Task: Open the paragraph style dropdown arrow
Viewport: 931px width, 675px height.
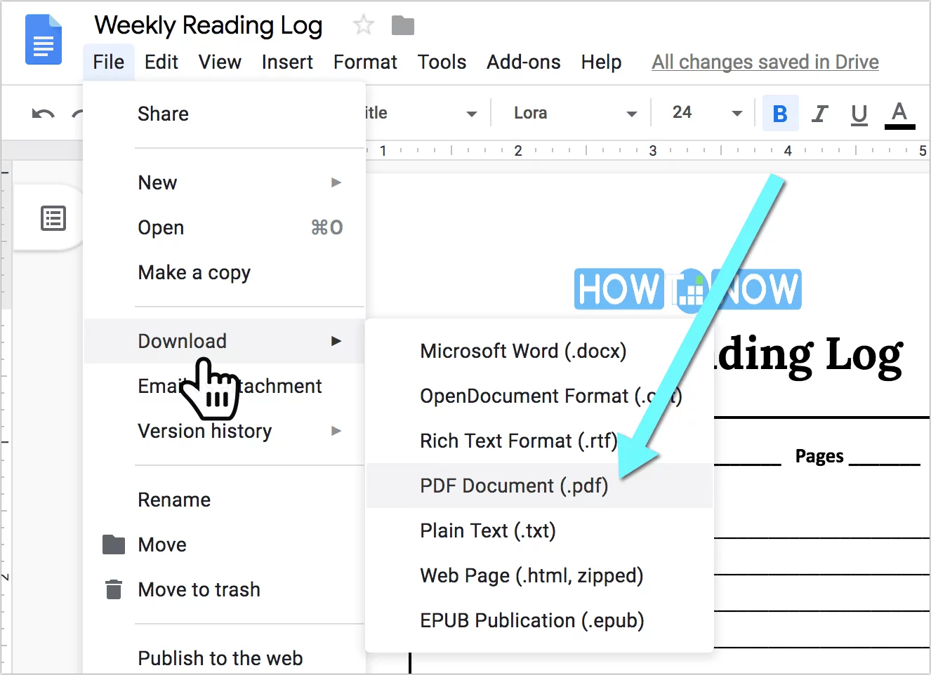Action: 472,114
